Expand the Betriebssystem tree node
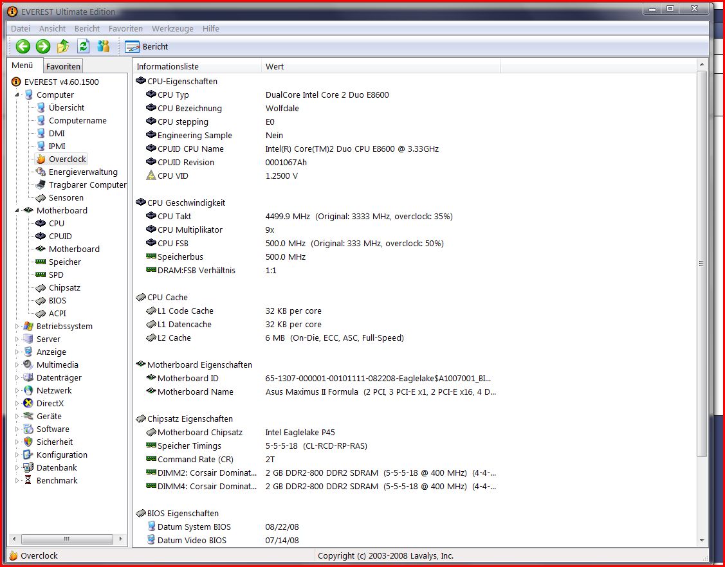The image size is (725, 567). pyautogui.click(x=17, y=327)
